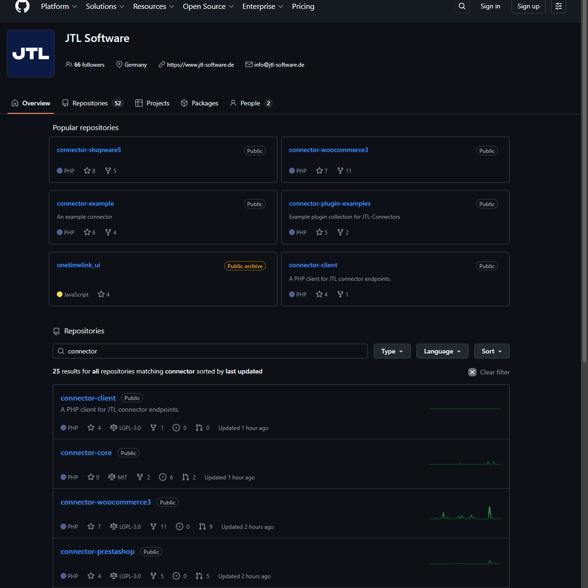Click forks icon on connector-client list row
The image size is (588, 588).
153,428
